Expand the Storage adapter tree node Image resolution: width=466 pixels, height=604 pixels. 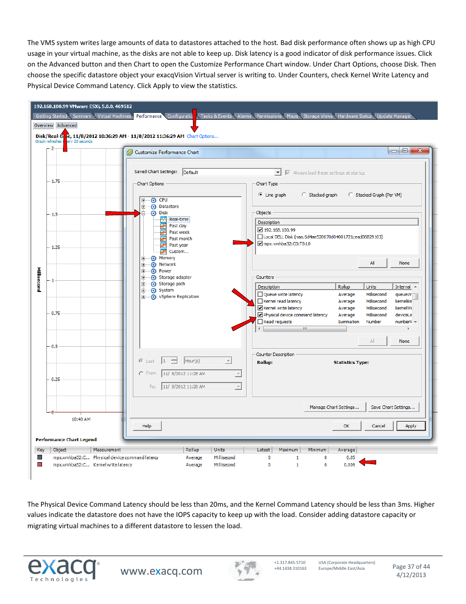[144, 277]
